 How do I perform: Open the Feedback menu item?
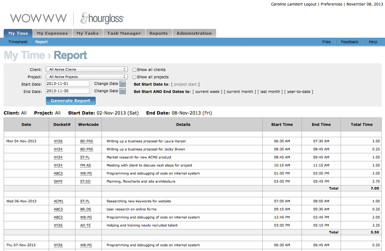tap(349, 42)
